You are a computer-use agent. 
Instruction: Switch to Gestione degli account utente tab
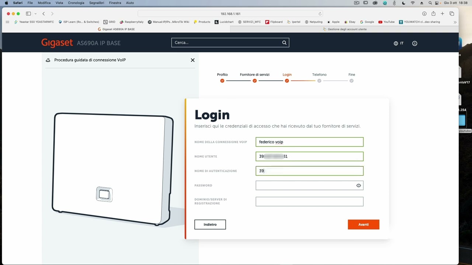(345, 29)
